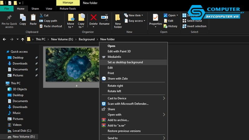The height and width of the screenshot is (140, 249).
Task: Switch to the View ribbon tab
Action: [49, 9]
